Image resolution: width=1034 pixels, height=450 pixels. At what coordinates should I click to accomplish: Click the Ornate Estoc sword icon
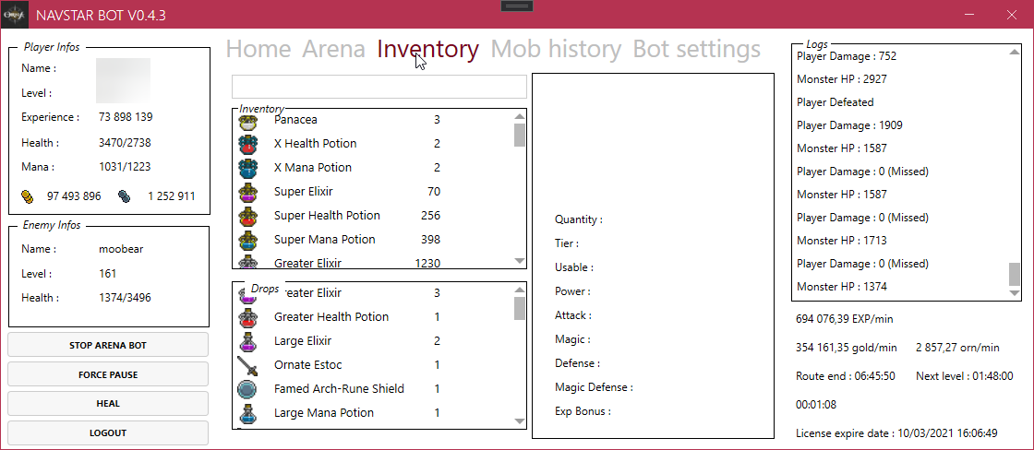pyautogui.click(x=247, y=365)
